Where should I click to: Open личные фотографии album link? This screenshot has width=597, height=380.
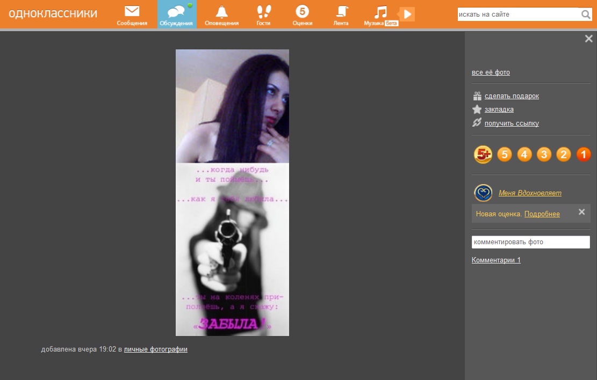155,349
